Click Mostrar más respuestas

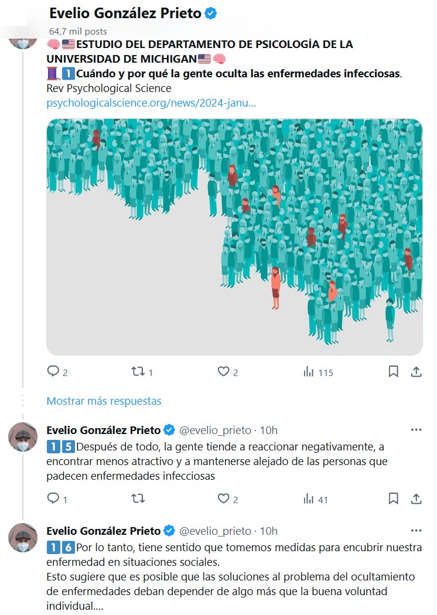click(x=104, y=401)
